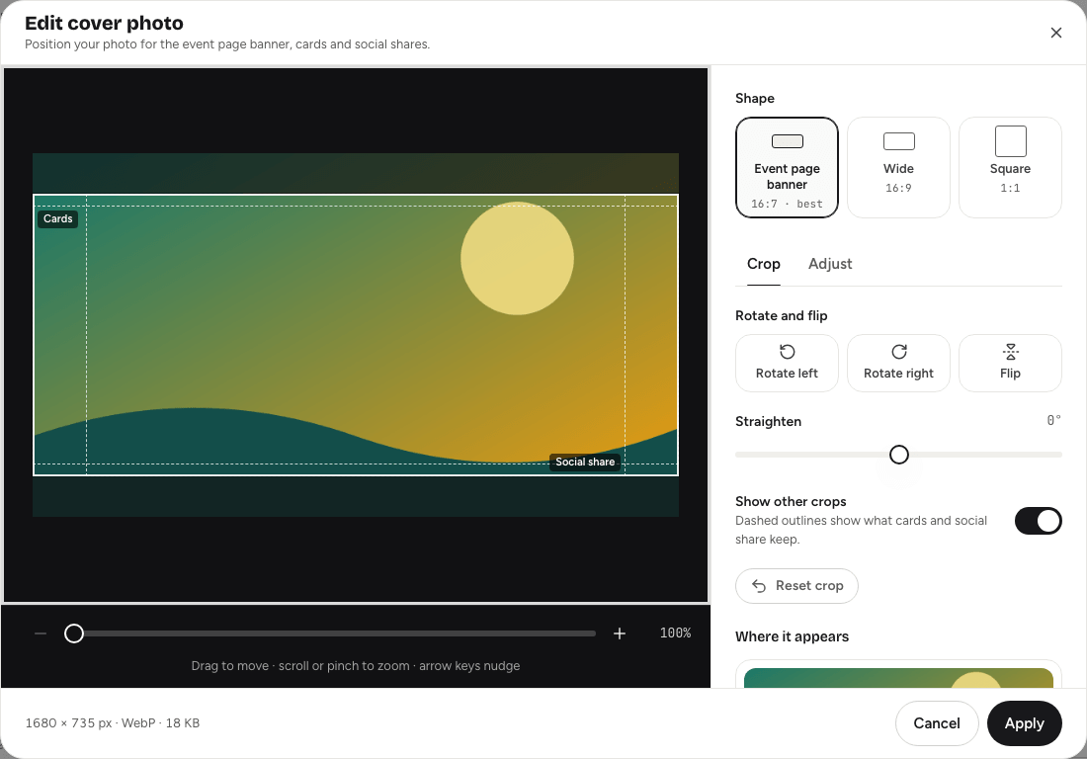The height and width of the screenshot is (759, 1087).
Task: Click the Straighten slider handle
Action: (899, 455)
